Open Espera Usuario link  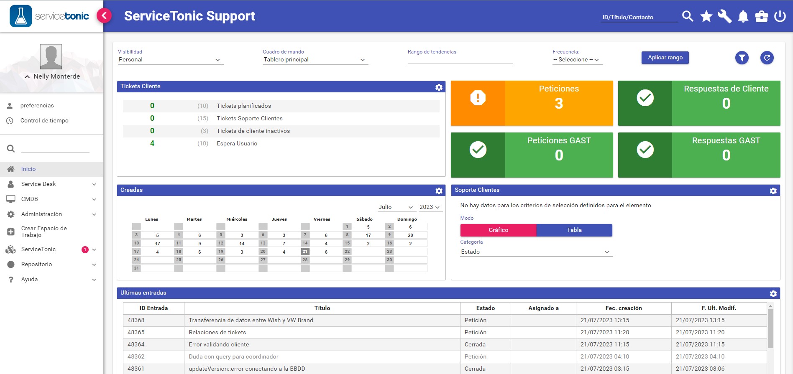click(237, 143)
